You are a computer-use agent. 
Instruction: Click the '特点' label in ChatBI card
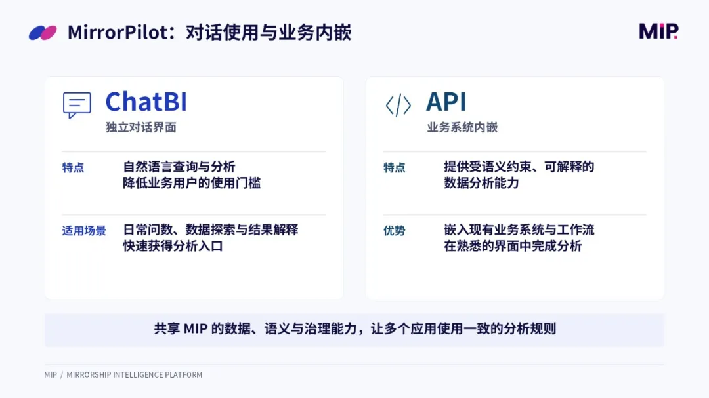[x=74, y=168]
